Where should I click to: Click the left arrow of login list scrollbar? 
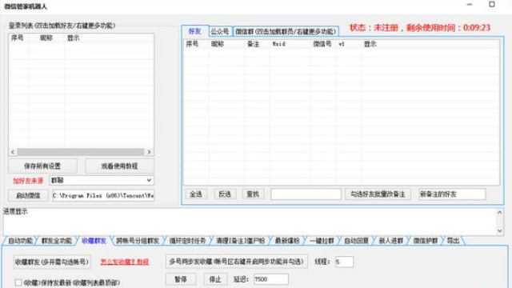pyautogui.click(x=13, y=152)
